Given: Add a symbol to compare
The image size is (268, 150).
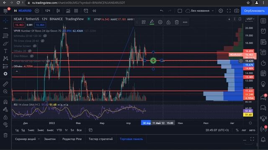Looking at the screenshot, I should [x=37, y=11].
